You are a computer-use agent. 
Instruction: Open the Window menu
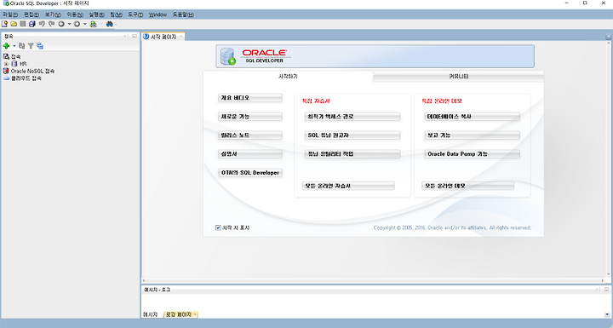point(158,14)
